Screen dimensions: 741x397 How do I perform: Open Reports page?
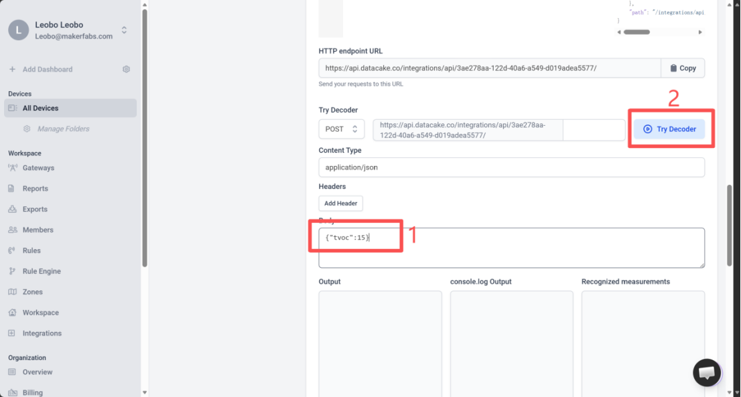[36, 189]
